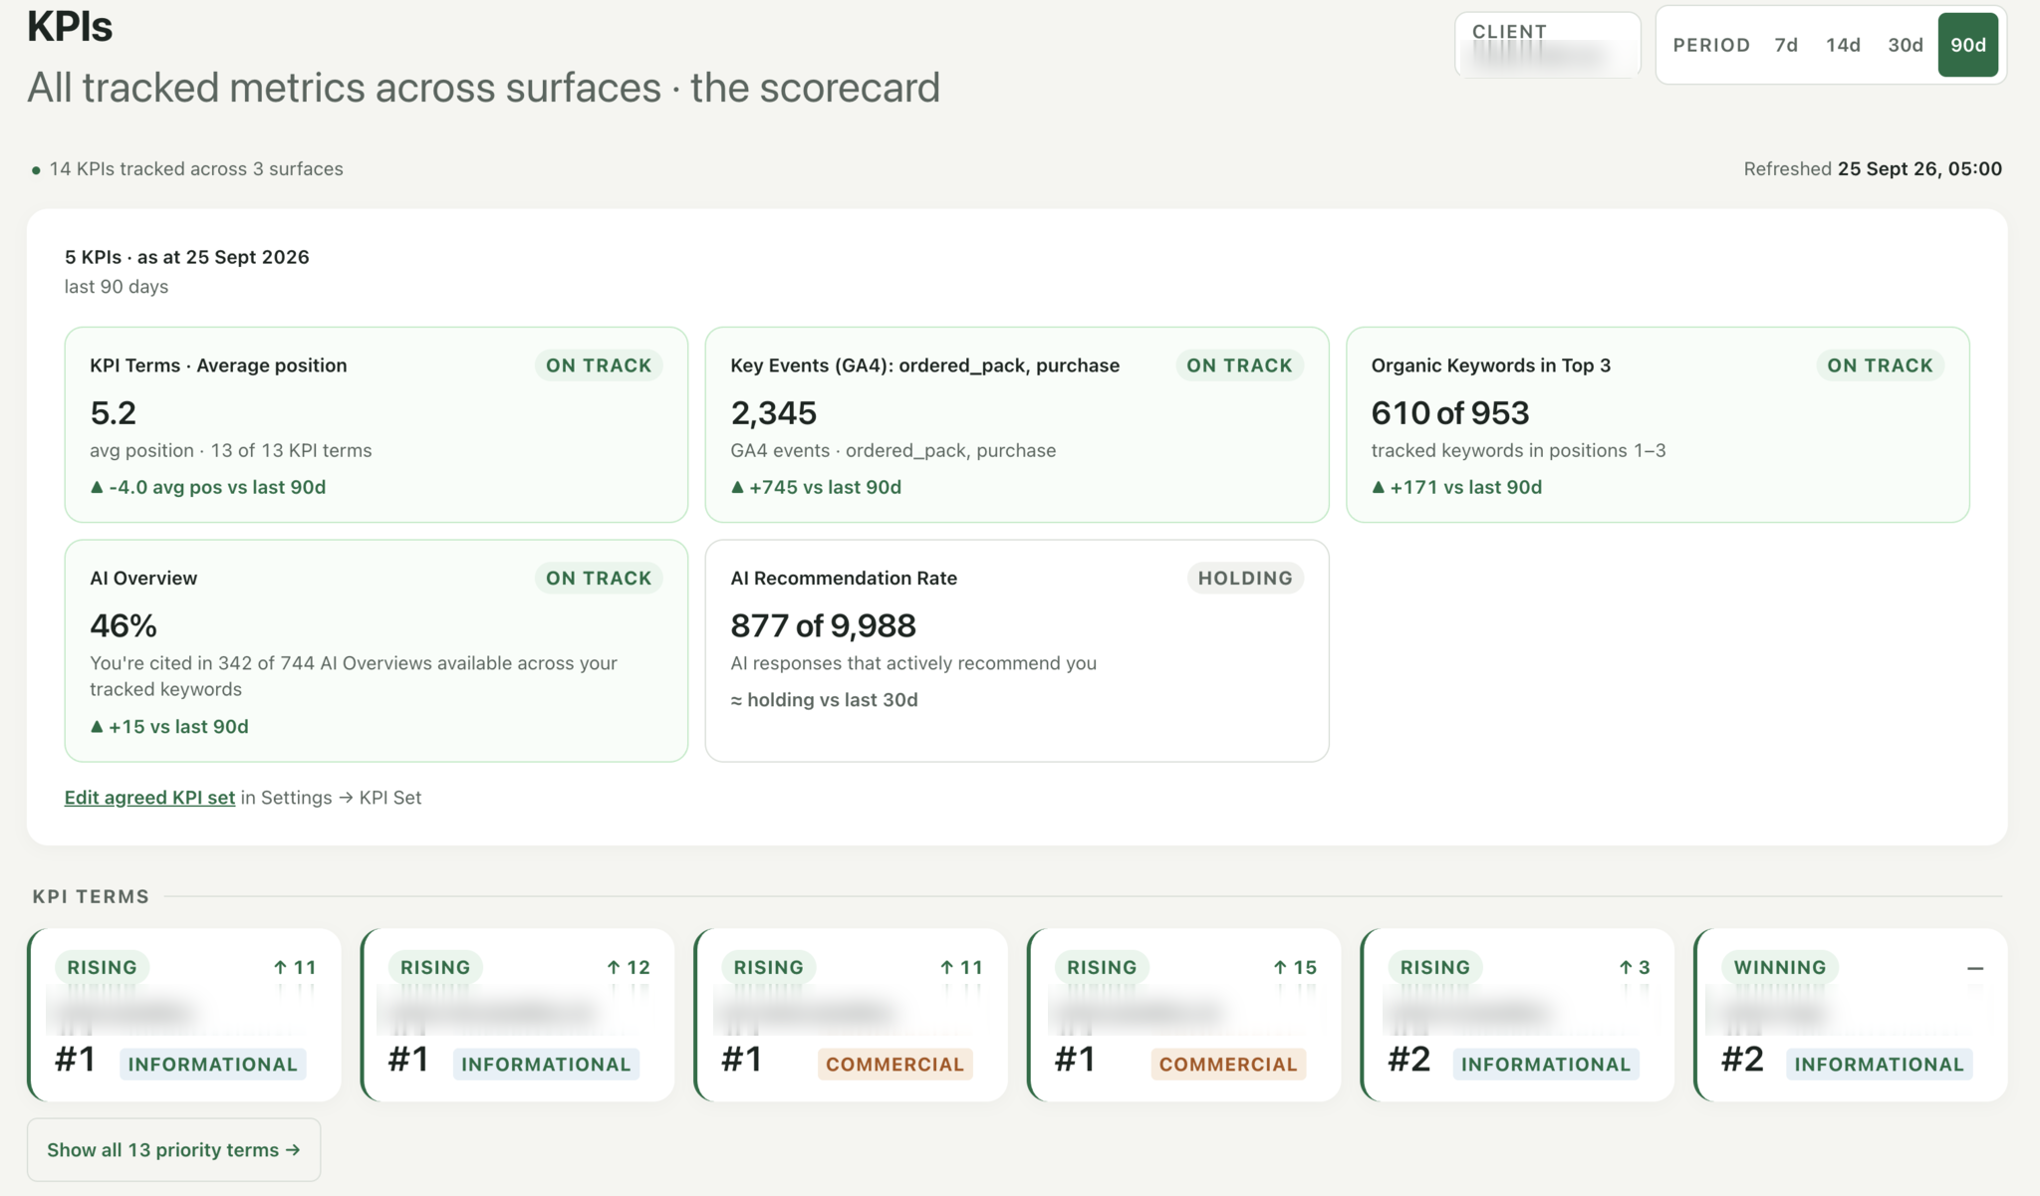Click the HOLDING status badge
The image size is (2040, 1196).
tap(1245, 579)
